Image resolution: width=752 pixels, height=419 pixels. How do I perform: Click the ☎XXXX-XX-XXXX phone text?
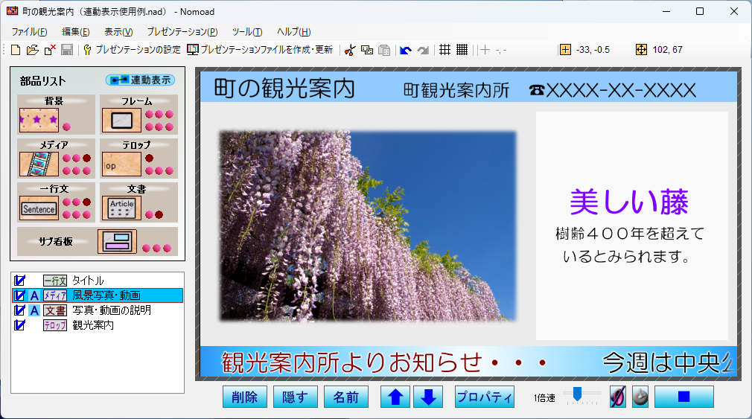(x=613, y=90)
